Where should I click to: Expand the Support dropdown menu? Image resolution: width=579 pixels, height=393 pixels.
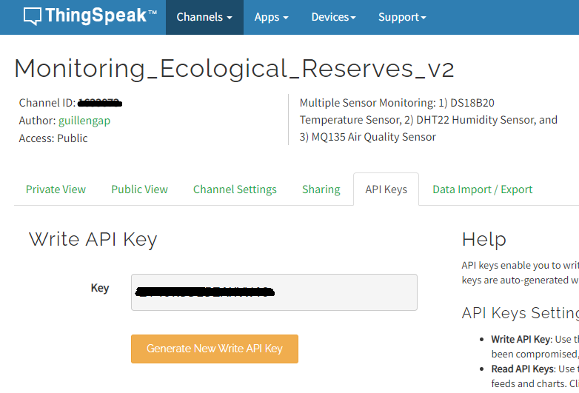coord(402,17)
